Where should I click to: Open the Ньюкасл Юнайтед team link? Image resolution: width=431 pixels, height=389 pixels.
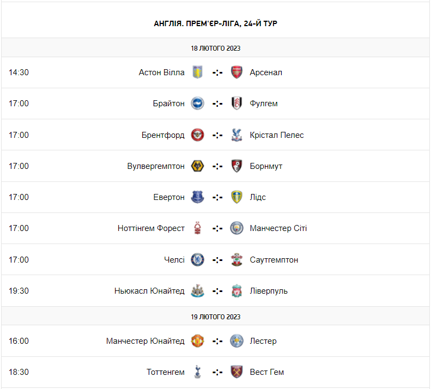149,291
